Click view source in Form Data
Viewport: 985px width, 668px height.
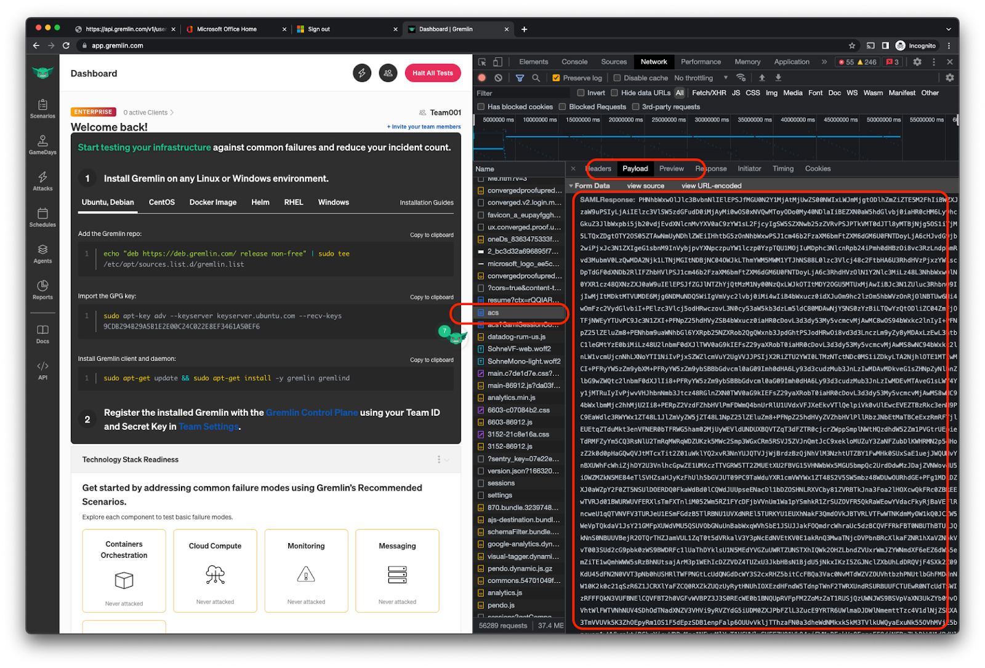pos(645,186)
